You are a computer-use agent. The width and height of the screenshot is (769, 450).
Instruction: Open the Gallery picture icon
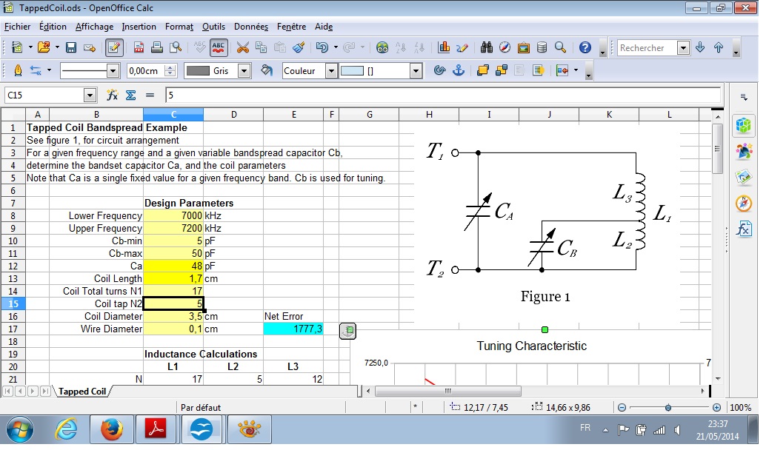point(523,47)
